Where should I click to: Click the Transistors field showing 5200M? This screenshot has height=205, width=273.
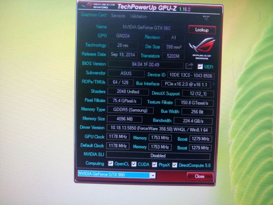point(173,56)
